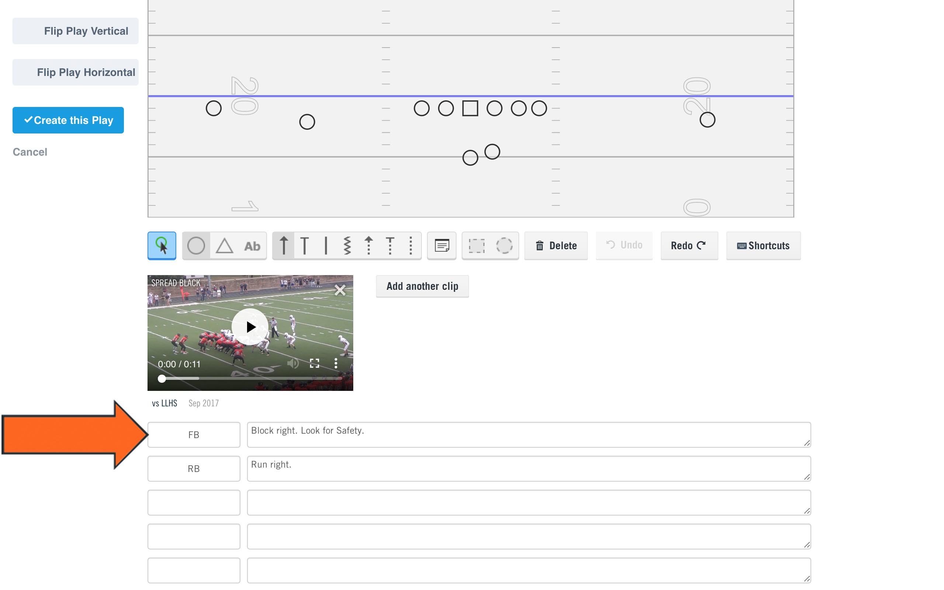Screen dimensions: 944x590
Task: Remove the video clip with X icon
Action: tap(340, 289)
